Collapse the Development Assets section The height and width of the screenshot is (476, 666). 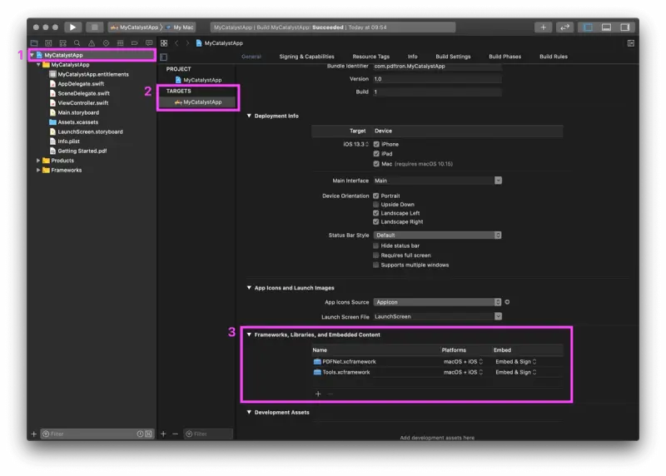tap(249, 412)
